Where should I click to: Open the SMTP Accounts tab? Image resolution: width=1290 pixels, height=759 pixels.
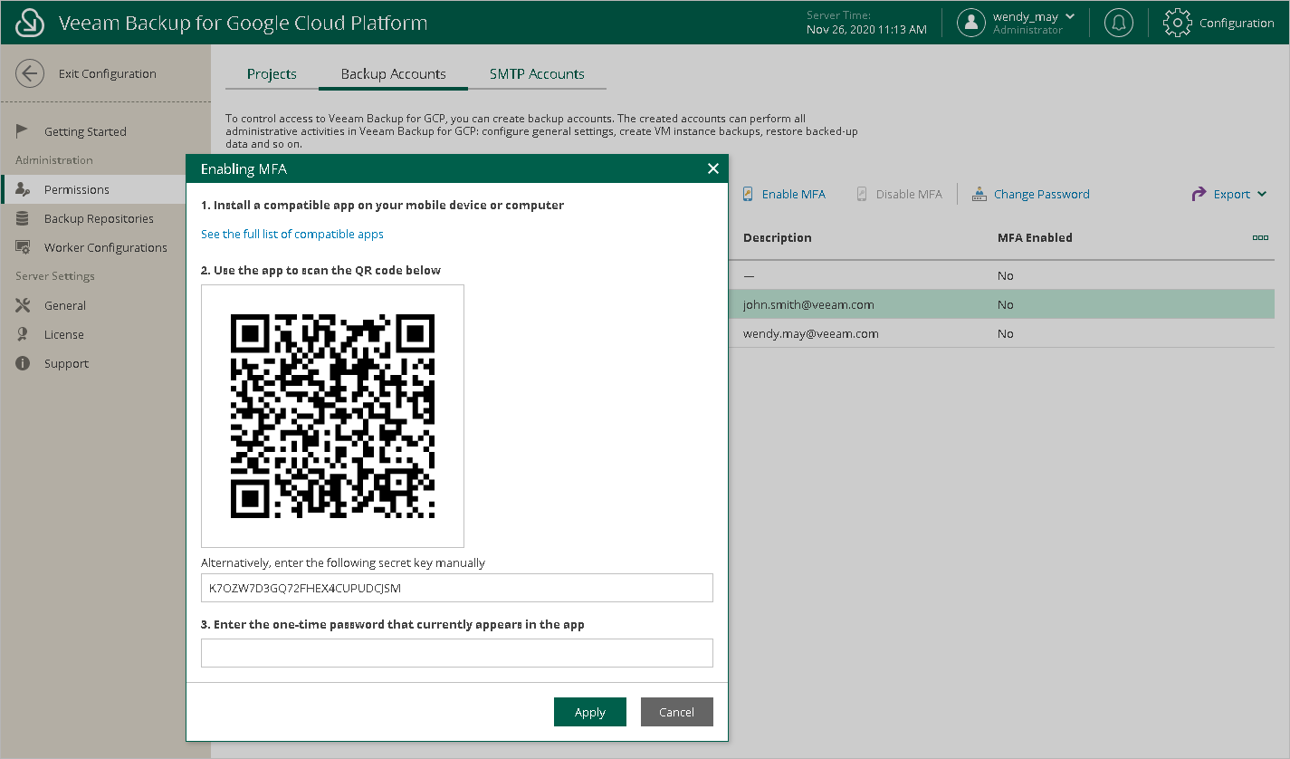pyautogui.click(x=537, y=74)
